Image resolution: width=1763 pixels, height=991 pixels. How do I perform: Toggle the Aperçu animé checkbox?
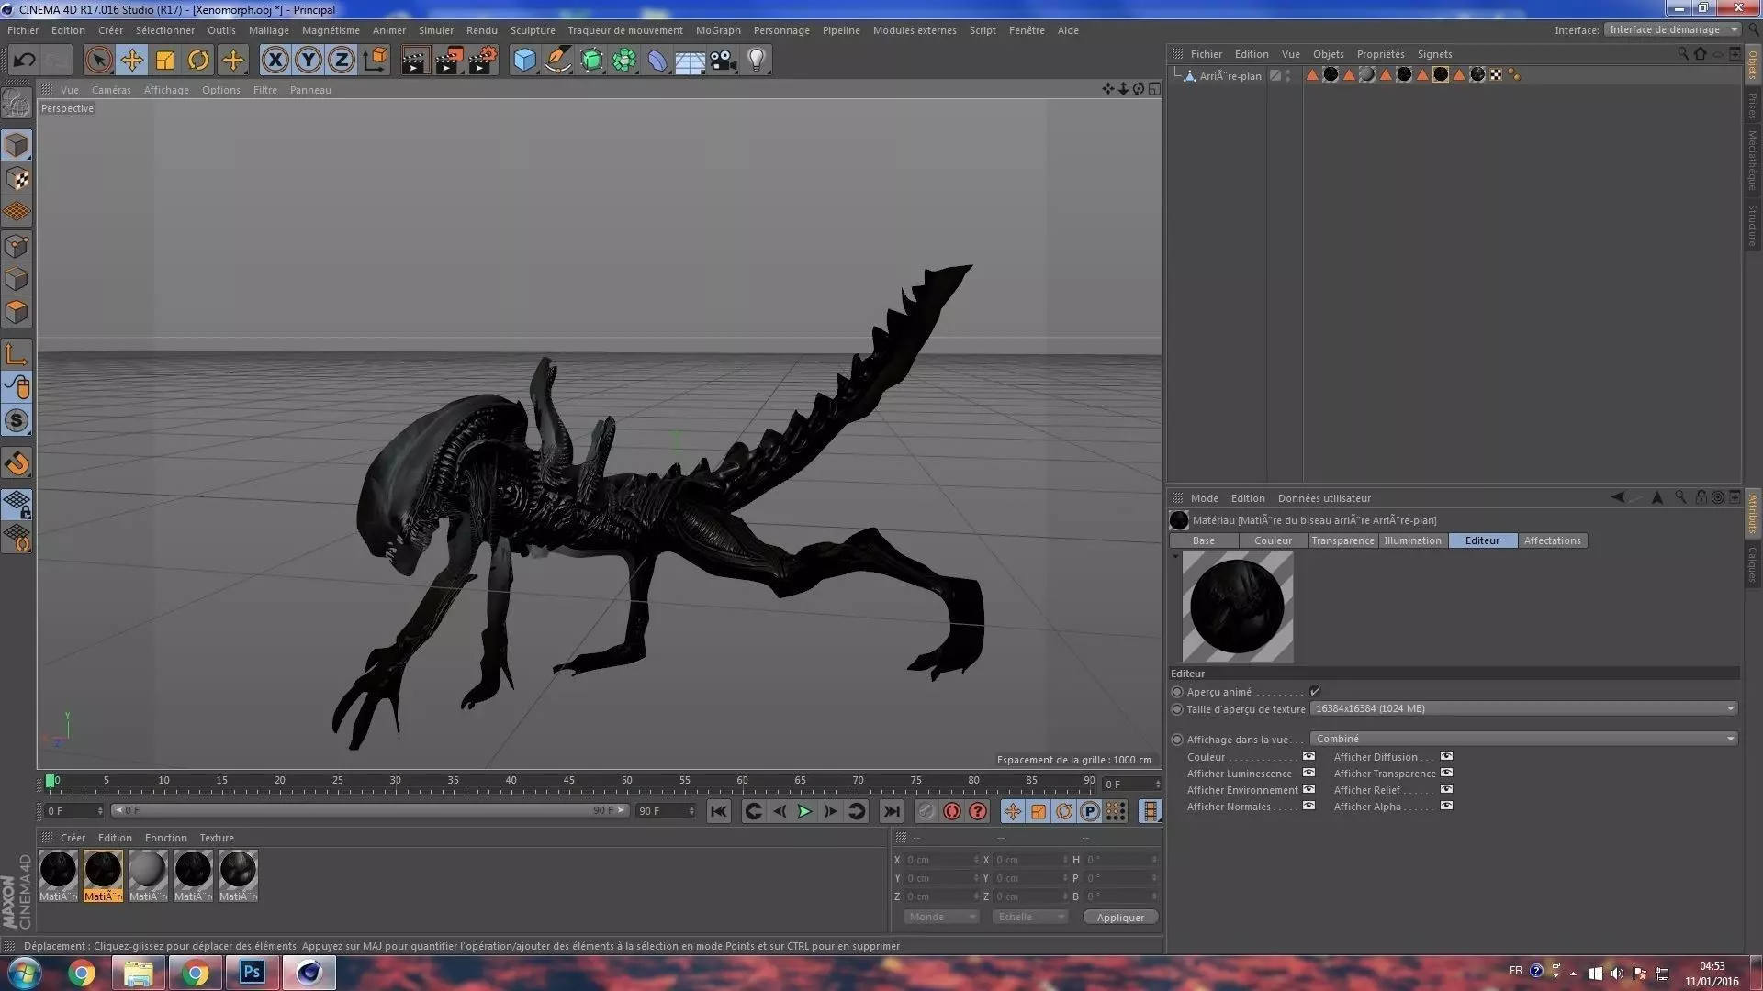coord(1315,692)
